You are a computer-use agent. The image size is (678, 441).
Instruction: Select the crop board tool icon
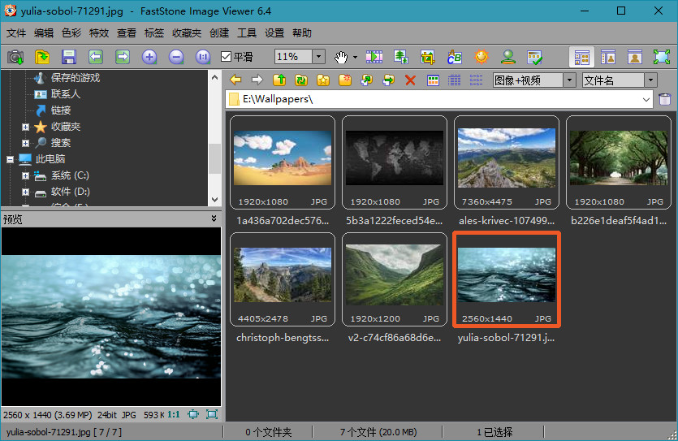[427, 57]
